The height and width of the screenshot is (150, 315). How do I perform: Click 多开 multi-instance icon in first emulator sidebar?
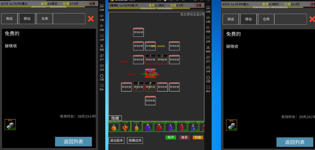pyautogui.click(x=102, y=56)
